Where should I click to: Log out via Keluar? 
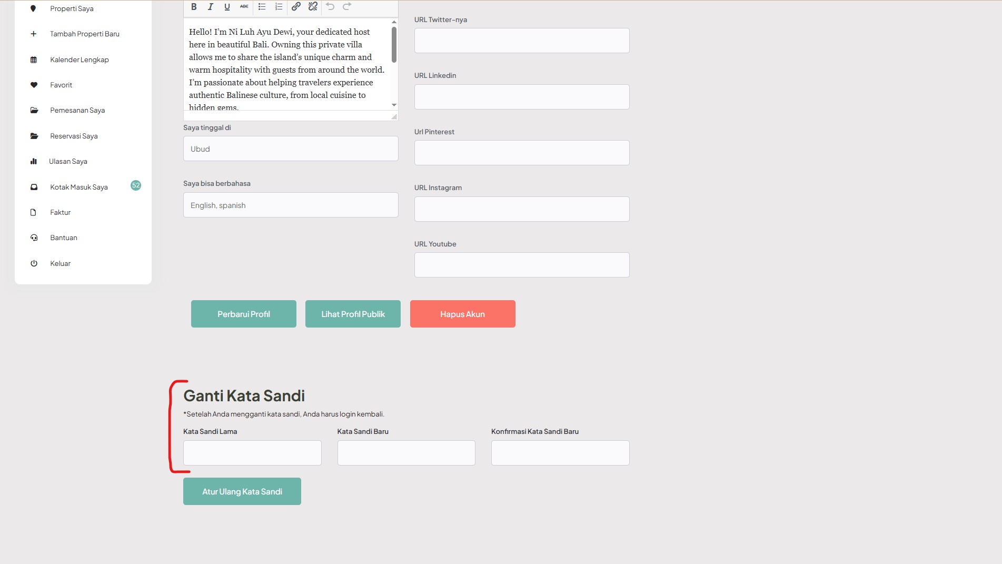pyautogui.click(x=60, y=263)
